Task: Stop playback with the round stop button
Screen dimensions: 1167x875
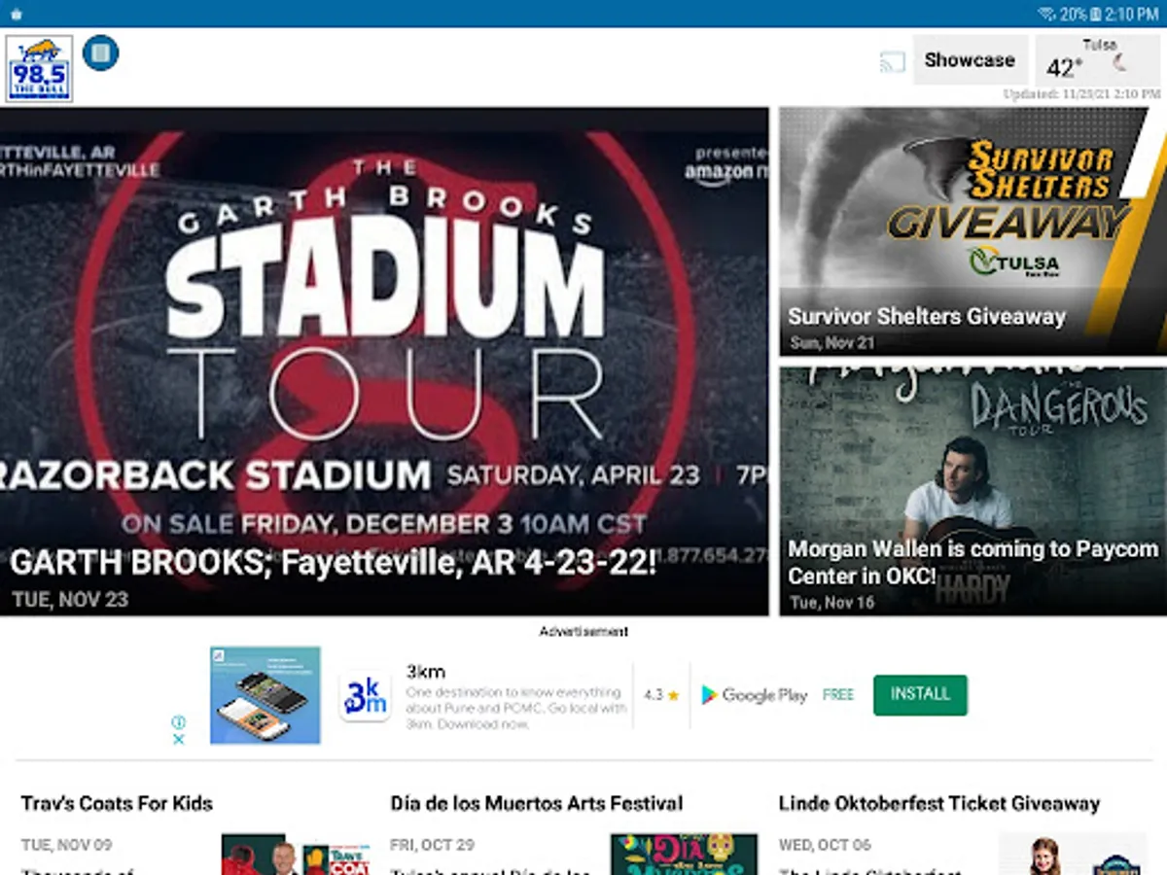Action: point(101,52)
